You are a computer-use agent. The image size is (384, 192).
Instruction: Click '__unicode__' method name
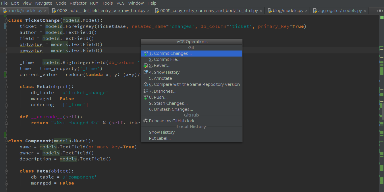(47, 117)
